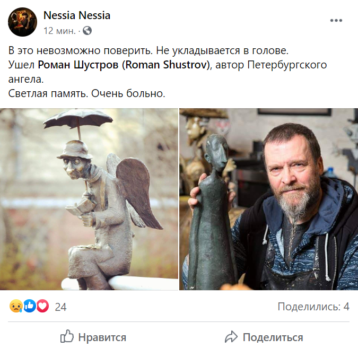Open the Nessia Nessia author name link
Viewport: 358px width, 348px height.
coord(77,15)
